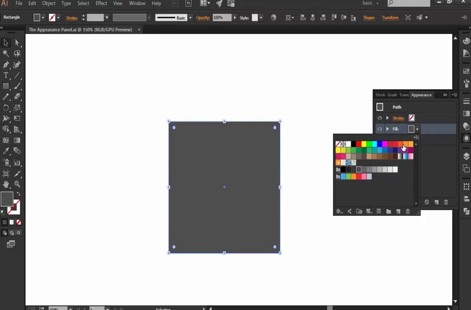Select the Type tool

[x=6, y=75]
